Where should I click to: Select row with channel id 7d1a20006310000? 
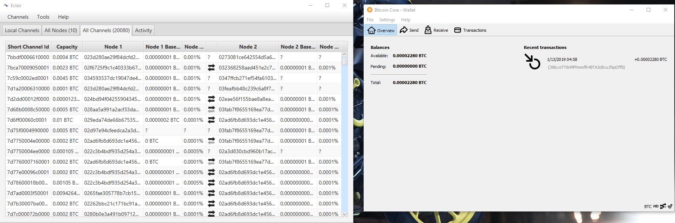click(173, 89)
